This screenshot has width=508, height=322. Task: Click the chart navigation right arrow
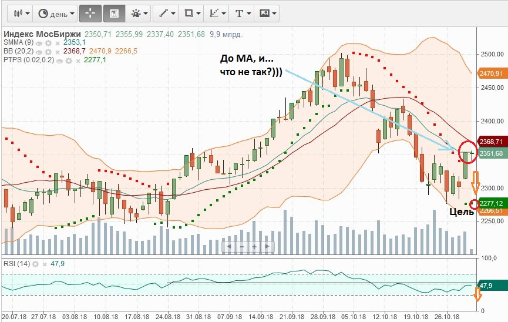click(267, 247)
